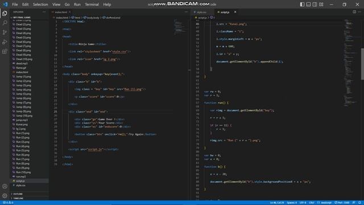Open Source Control view in activity bar
364x205 pixels.
click(5, 32)
